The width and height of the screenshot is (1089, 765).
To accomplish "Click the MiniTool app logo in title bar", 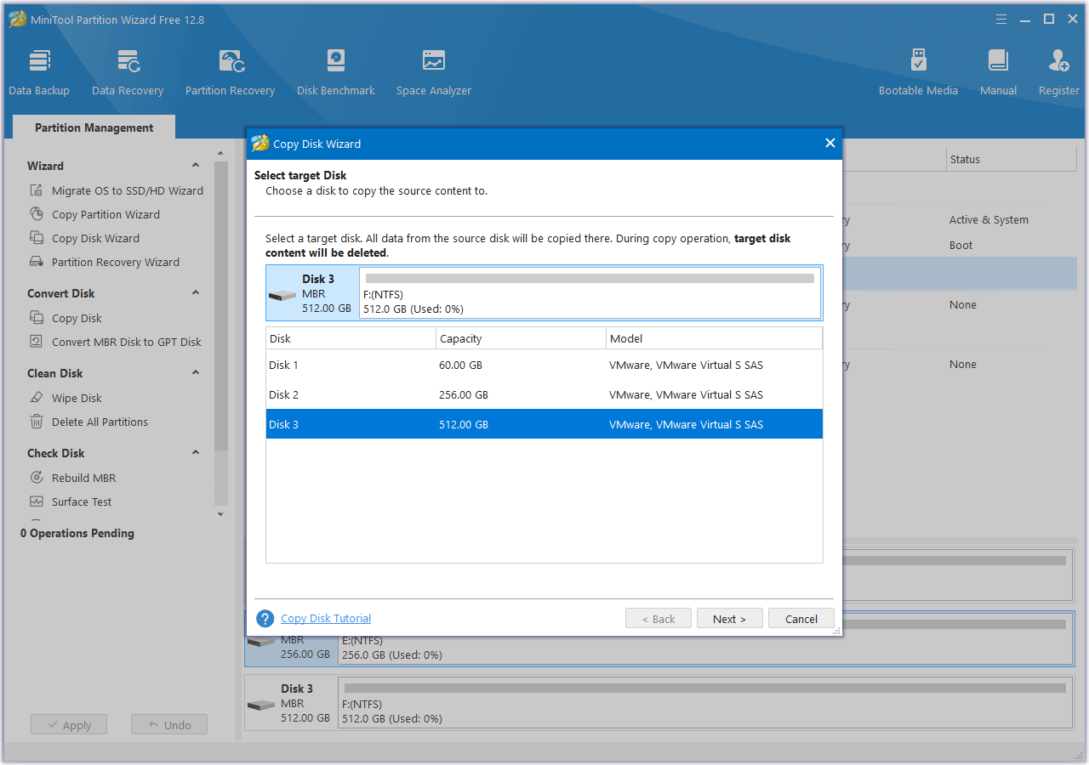I will coord(18,19).
